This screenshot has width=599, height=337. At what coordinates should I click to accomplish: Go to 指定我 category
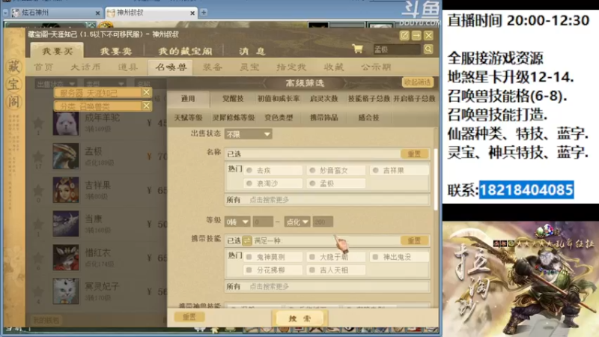point(291,67)
